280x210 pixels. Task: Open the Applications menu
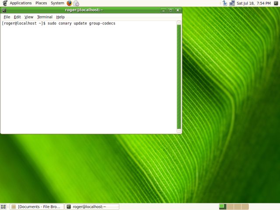(x=21, y=3)
